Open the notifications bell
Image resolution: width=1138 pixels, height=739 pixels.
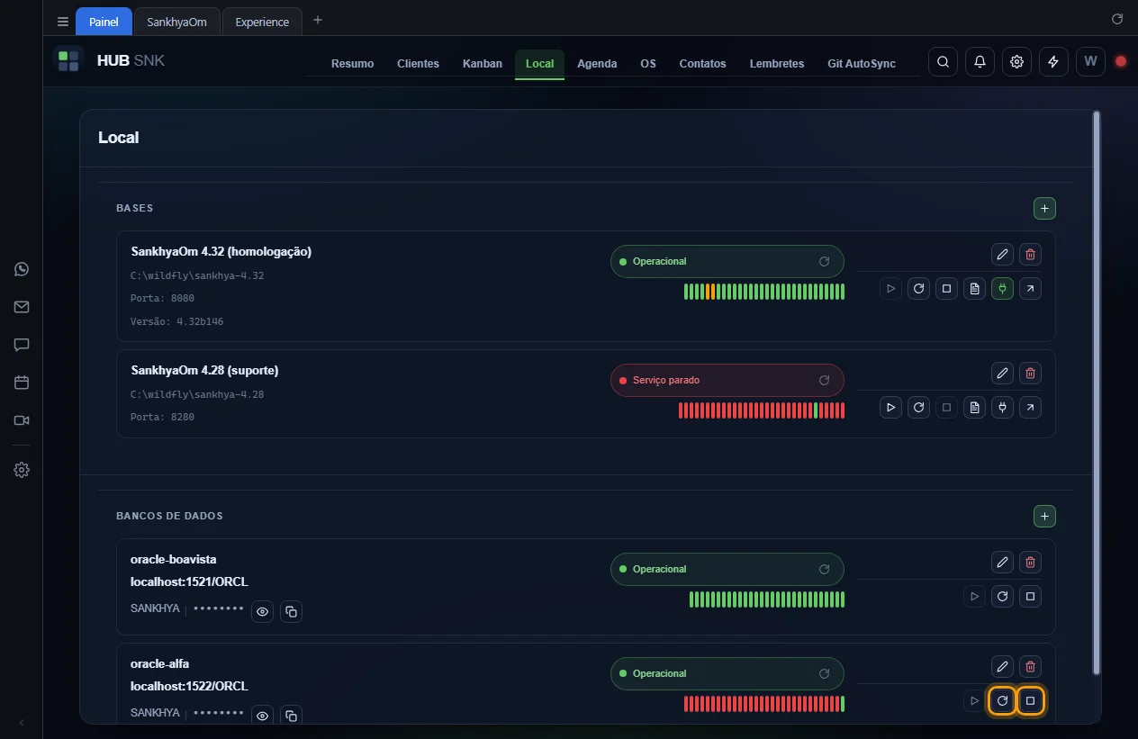tap(980, 61)
